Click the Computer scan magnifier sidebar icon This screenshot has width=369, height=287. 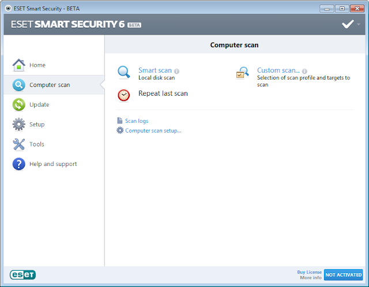click(19, 85)
